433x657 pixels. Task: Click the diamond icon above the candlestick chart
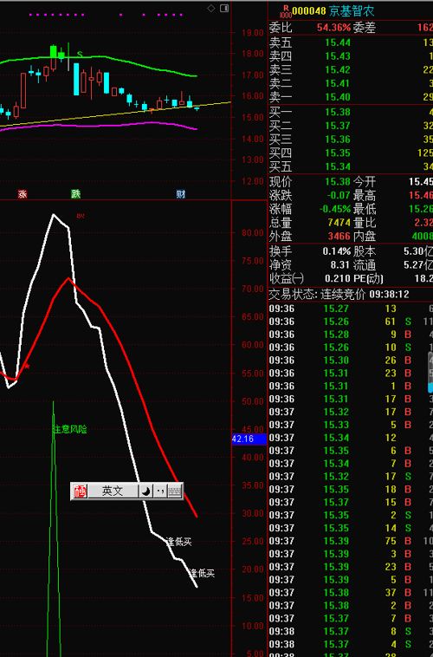pos(211,8)
